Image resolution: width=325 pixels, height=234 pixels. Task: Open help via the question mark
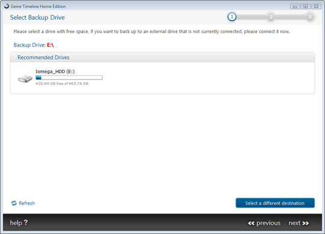[x=26, y=223]
